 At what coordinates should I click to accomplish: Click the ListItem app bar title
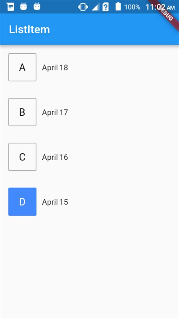coord(29,30)
